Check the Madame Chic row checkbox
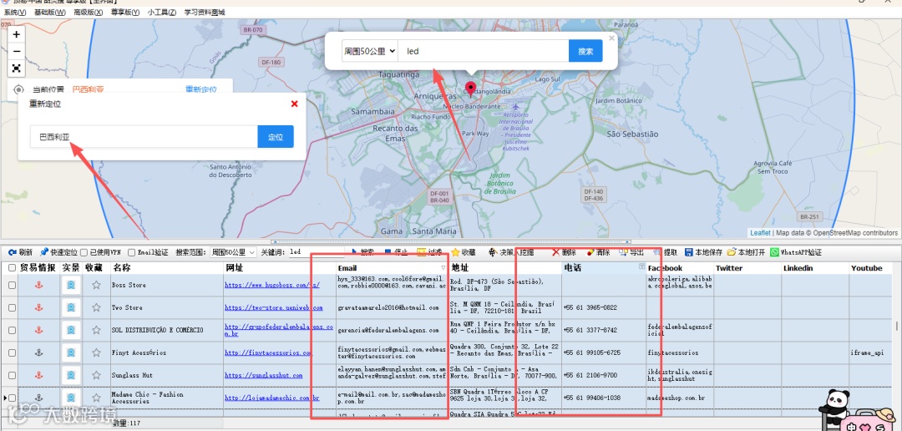 tap(12, 398)
